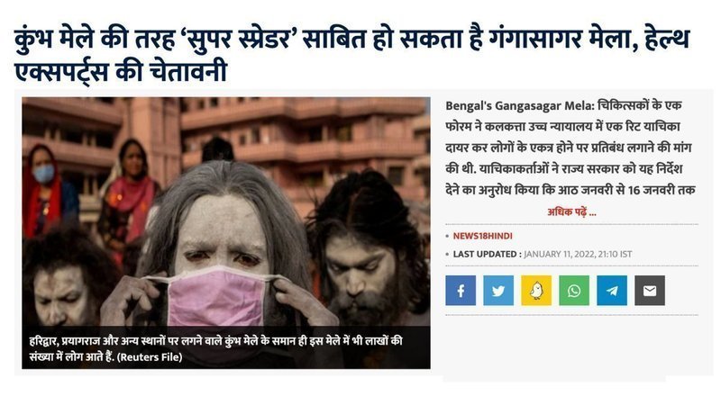Click the 'LAST UPDATED :' label
The height and width of the screenshot is (405, 721).
pyautogui.click(x=487, y=254)
